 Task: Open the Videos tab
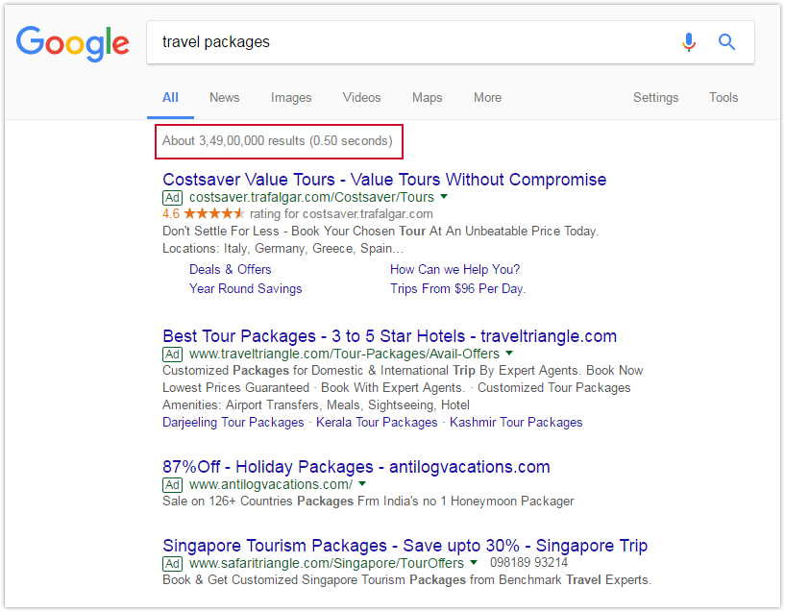click(361, 98)
